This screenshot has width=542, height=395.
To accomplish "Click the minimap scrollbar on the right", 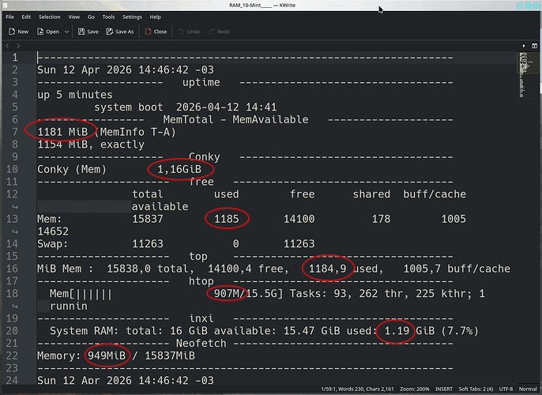I will click(x=528, y=217).
